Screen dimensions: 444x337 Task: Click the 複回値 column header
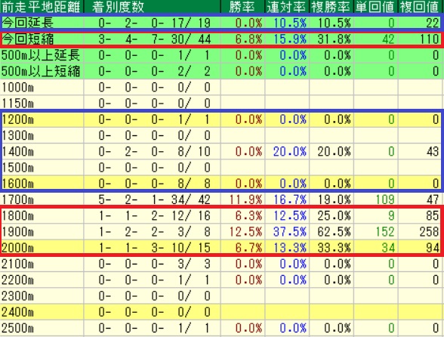[x=421, y=7]
